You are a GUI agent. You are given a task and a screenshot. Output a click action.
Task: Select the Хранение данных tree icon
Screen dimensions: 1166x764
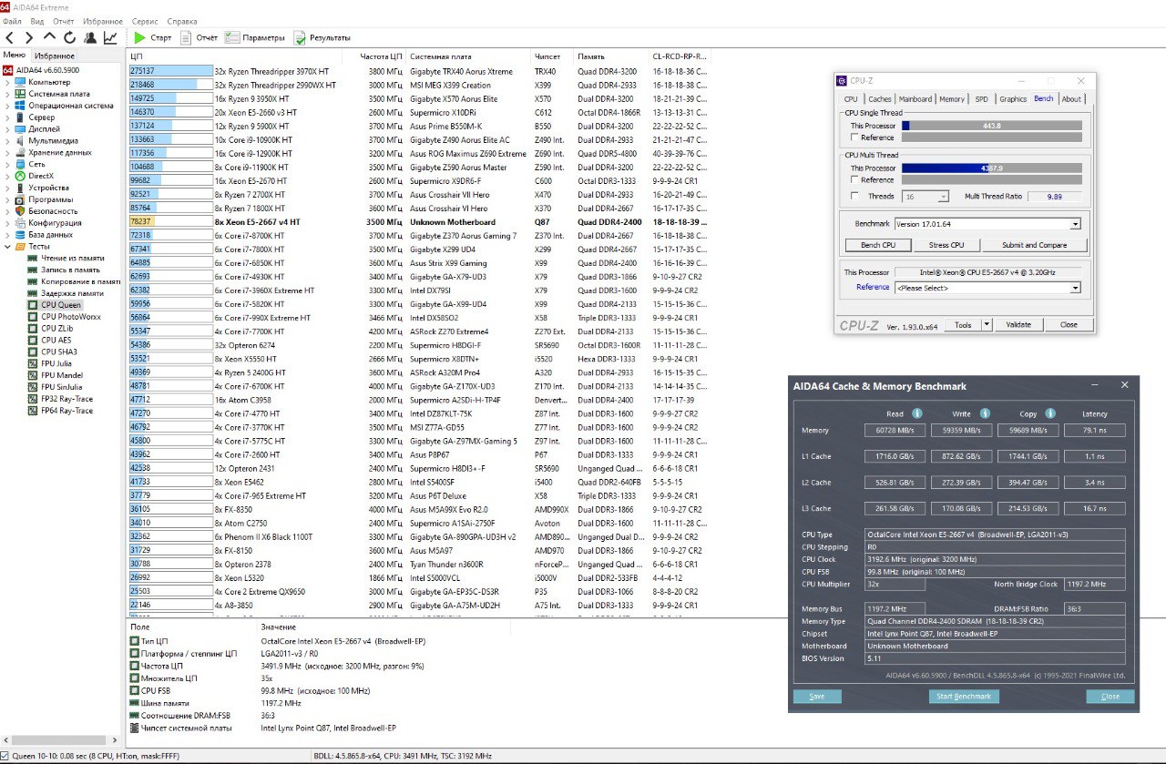pos(20,153)
